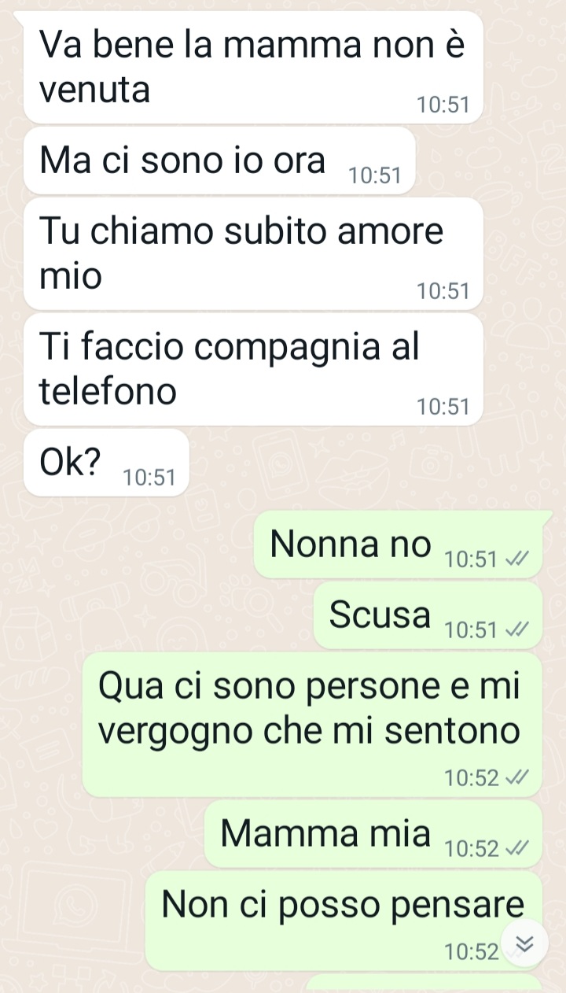Image resolution: width=566 pixels, height=993 pixels.
Task: Select the 'Ok?' message bubble
Action: (106, 463)
